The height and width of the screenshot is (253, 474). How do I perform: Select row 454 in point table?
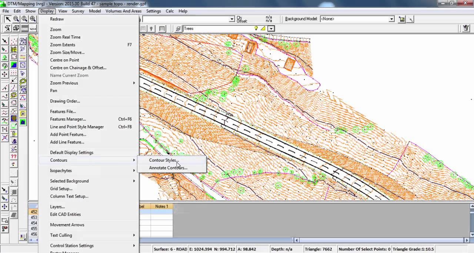(34, 223)
